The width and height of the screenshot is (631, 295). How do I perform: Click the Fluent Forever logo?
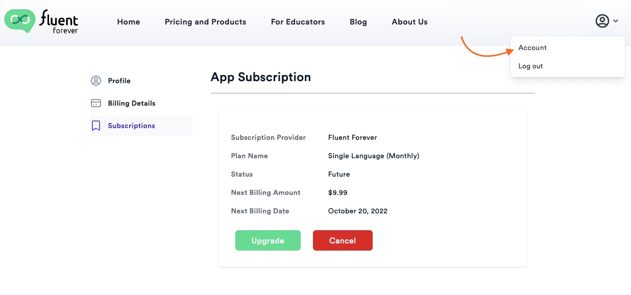pos(41,21)
